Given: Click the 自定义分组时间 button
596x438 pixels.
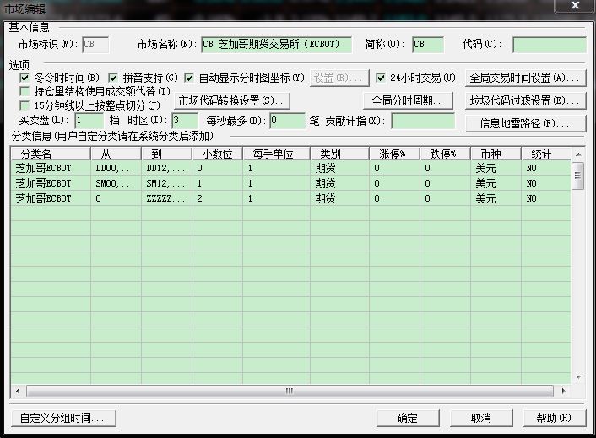Looking at the screenshot, I should [62, 418].
